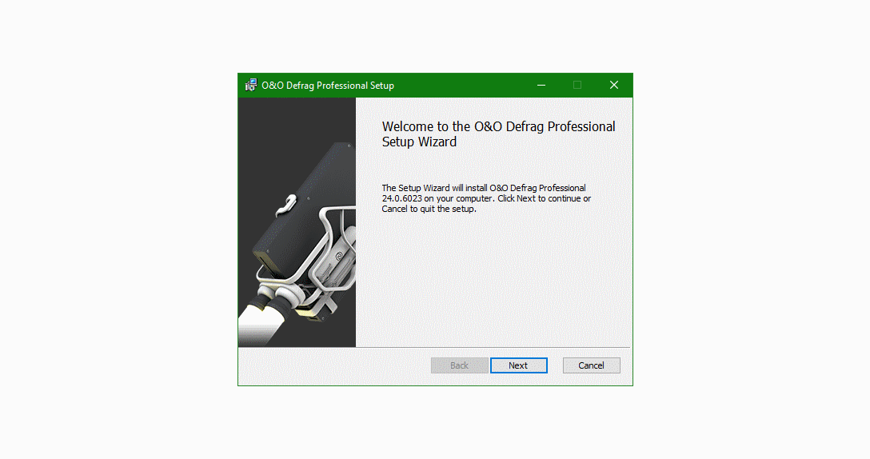Close the setup wizard with the X
Viewport: 870px width, 459px height.
pos(613,85)
